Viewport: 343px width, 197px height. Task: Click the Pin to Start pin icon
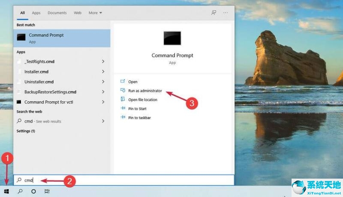pyautogui.click(x=123, y=108)
